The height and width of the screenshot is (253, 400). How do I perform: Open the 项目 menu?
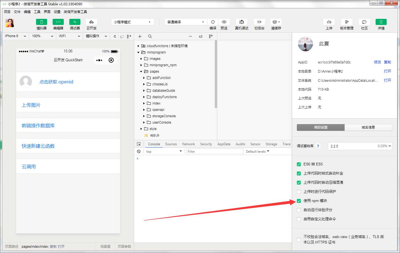pyautogui.click(x=7, y=12)
